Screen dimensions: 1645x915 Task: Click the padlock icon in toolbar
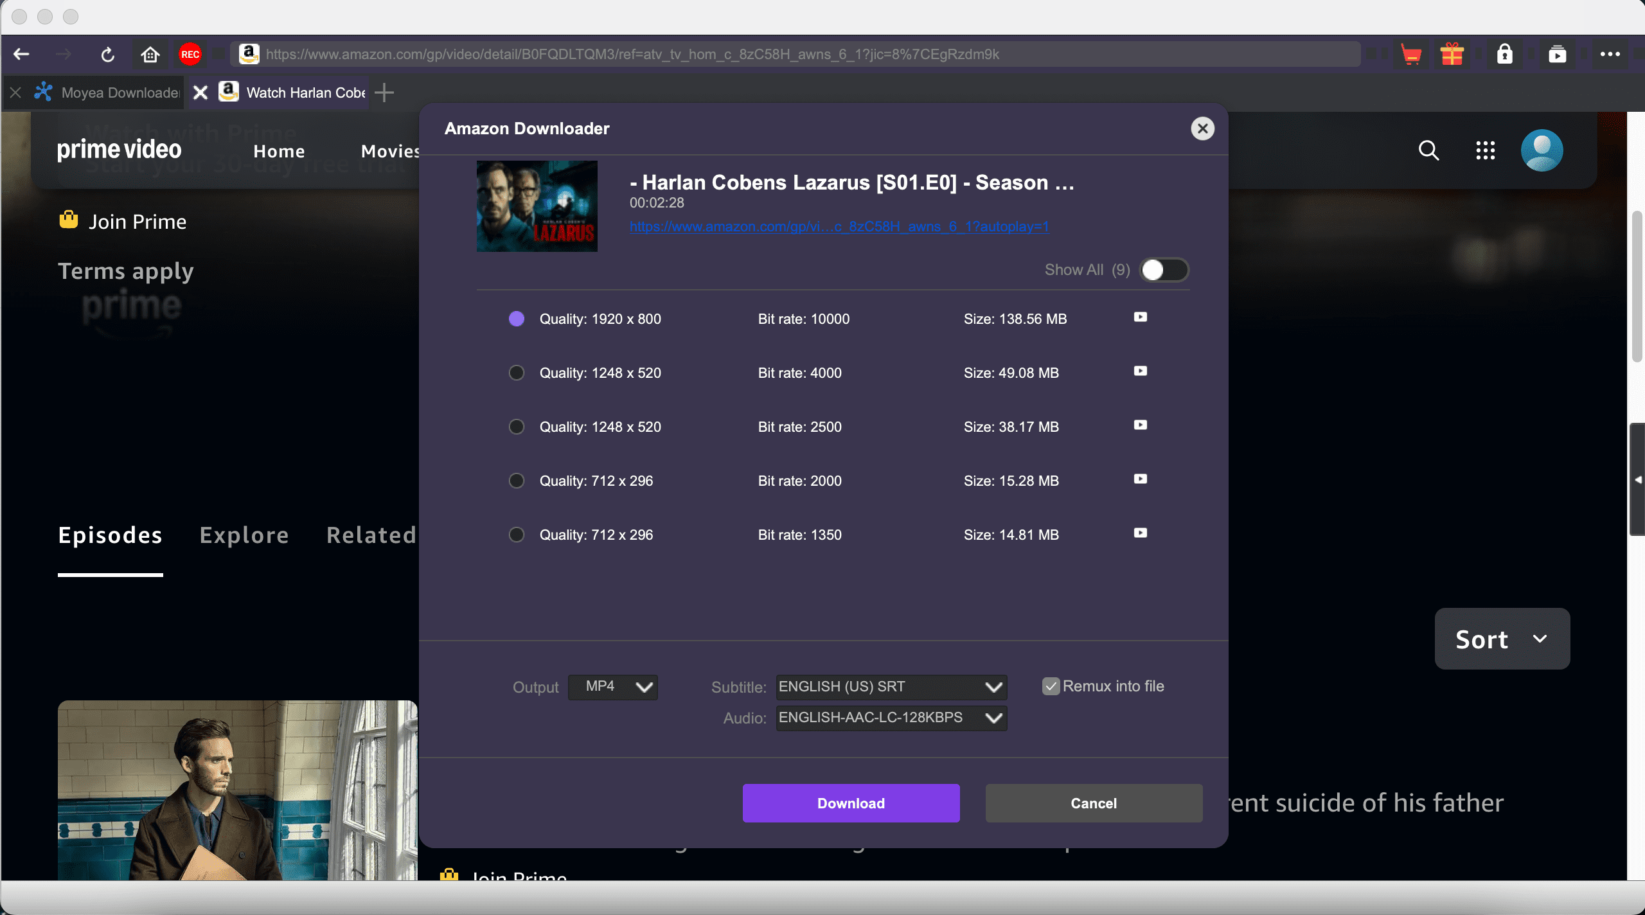click(x=1505, y=55)
